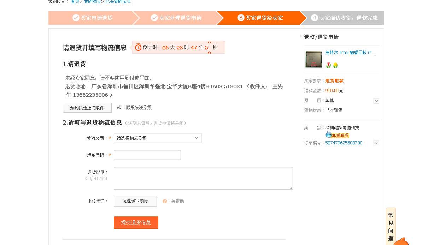Click the red 7-day guarantee badge icon
The width and height of the screenshot is (428, 245).
pos(328,65)
